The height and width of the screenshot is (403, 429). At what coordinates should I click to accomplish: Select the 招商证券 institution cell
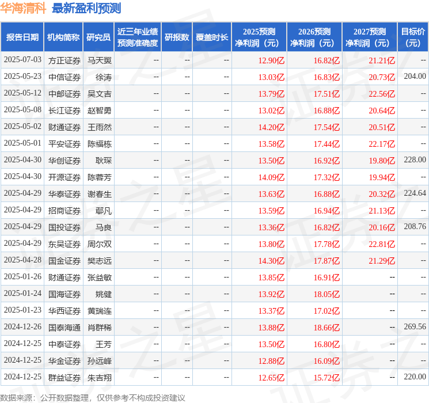[64, 211]
